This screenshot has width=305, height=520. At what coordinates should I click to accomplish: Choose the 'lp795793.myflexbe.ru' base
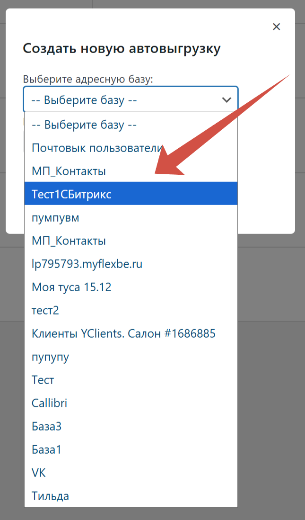87,264
